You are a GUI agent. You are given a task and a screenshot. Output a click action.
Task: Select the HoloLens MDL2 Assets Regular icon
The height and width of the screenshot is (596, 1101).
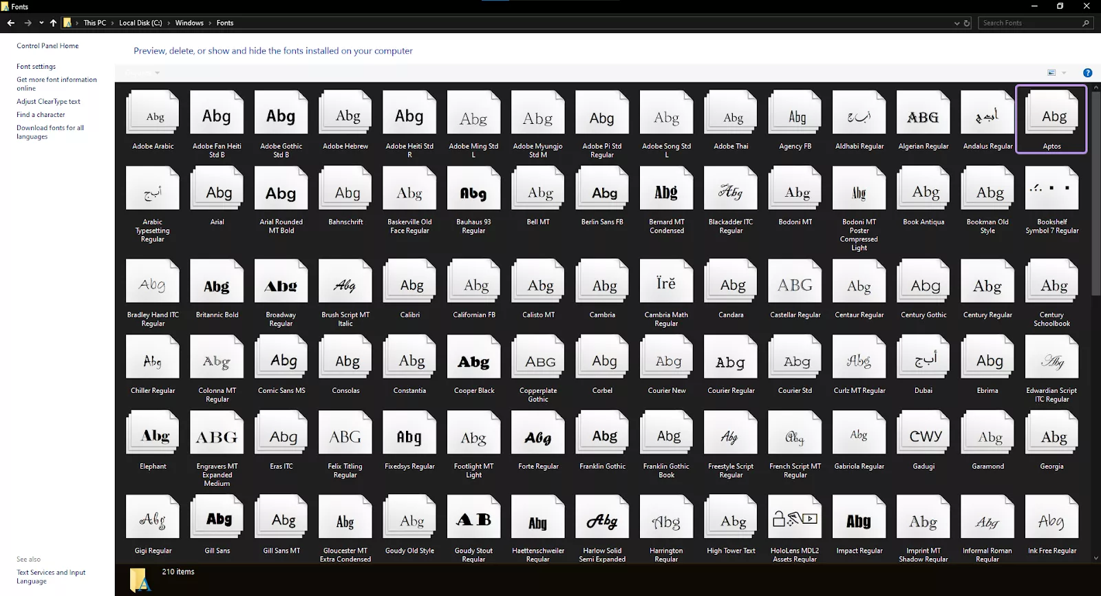(795, 517)
